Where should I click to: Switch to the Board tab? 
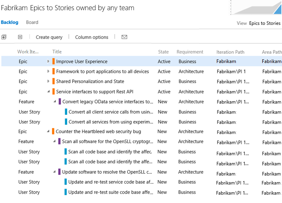[x=32, y=22]
